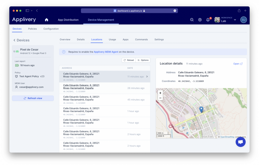This screenshot has width=259, height=165.
Task: Open page options ellipsis in address bar
Action: (175, 11)
